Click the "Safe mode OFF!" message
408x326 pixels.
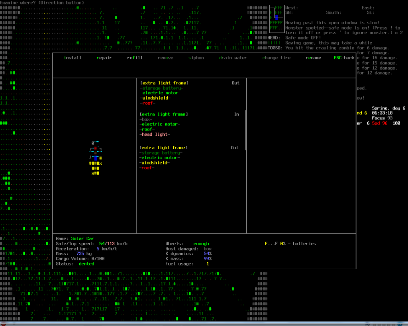tap(303, 38)
